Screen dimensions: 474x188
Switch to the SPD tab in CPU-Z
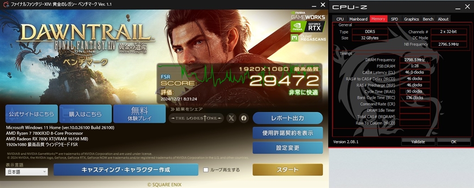(x=394, y=19)
